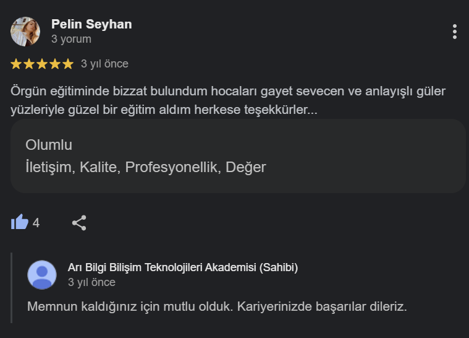This screenshot has height=338, width=469.
Task: Open Pelin Seyhan's profile photo
Action: pyautogui.click(x=26, y=32)
